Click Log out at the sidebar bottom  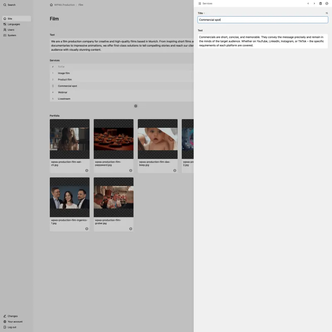(11, 327)
